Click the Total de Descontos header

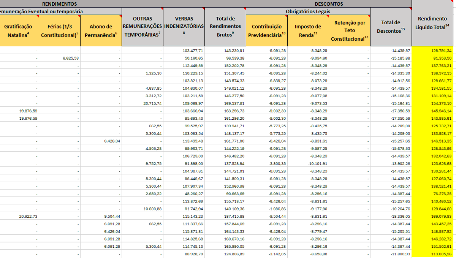click(x=391, y=27)
